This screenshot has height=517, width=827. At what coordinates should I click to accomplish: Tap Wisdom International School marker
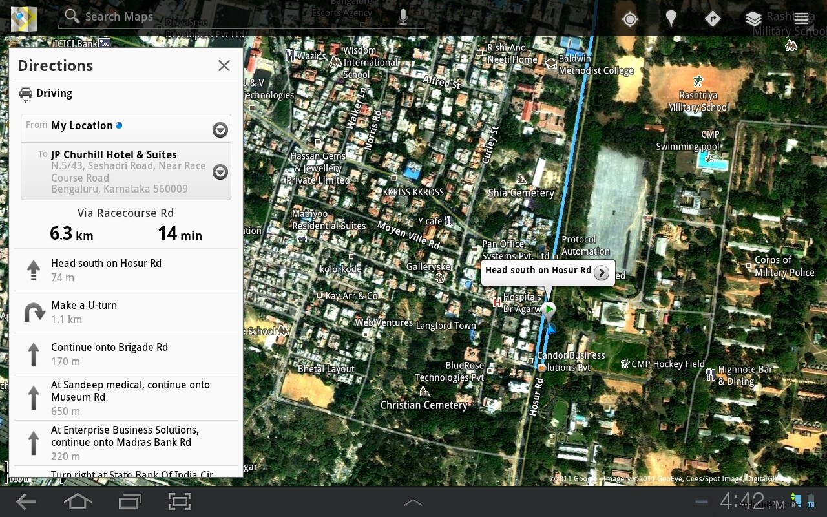coord(335,62)
